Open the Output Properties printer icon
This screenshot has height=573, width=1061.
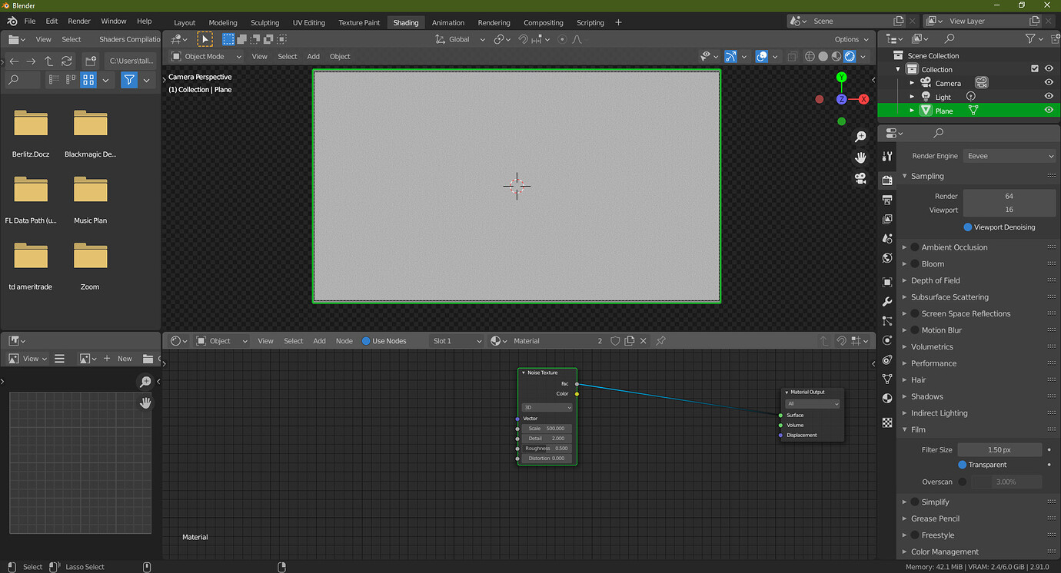click(x=887, y=199)
